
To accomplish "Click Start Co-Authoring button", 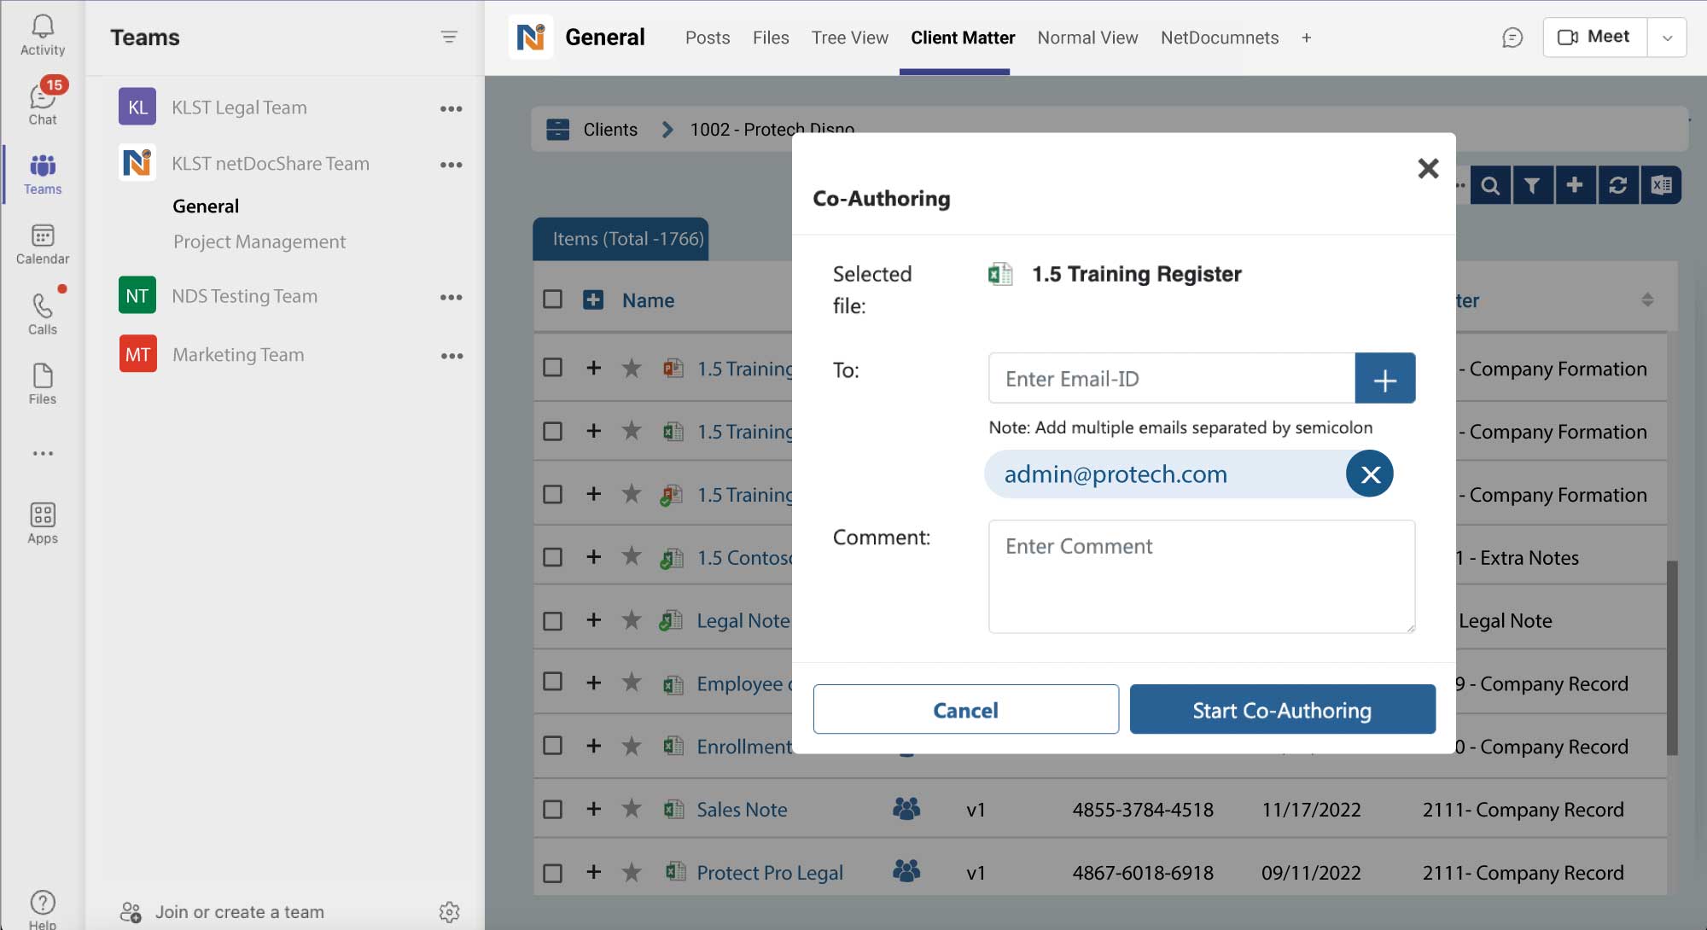I will [x=1282, y=709].
